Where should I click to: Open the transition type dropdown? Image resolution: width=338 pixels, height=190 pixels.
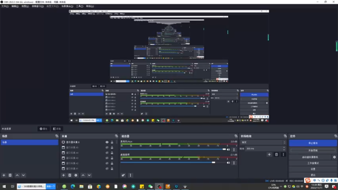pyautogui.click(x=263, y=142)
